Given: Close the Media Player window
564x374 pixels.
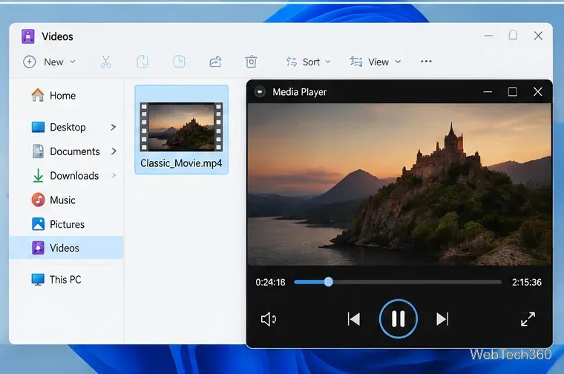Looking at the screenshot, I should pyautogui.click(x=538, y=92).
